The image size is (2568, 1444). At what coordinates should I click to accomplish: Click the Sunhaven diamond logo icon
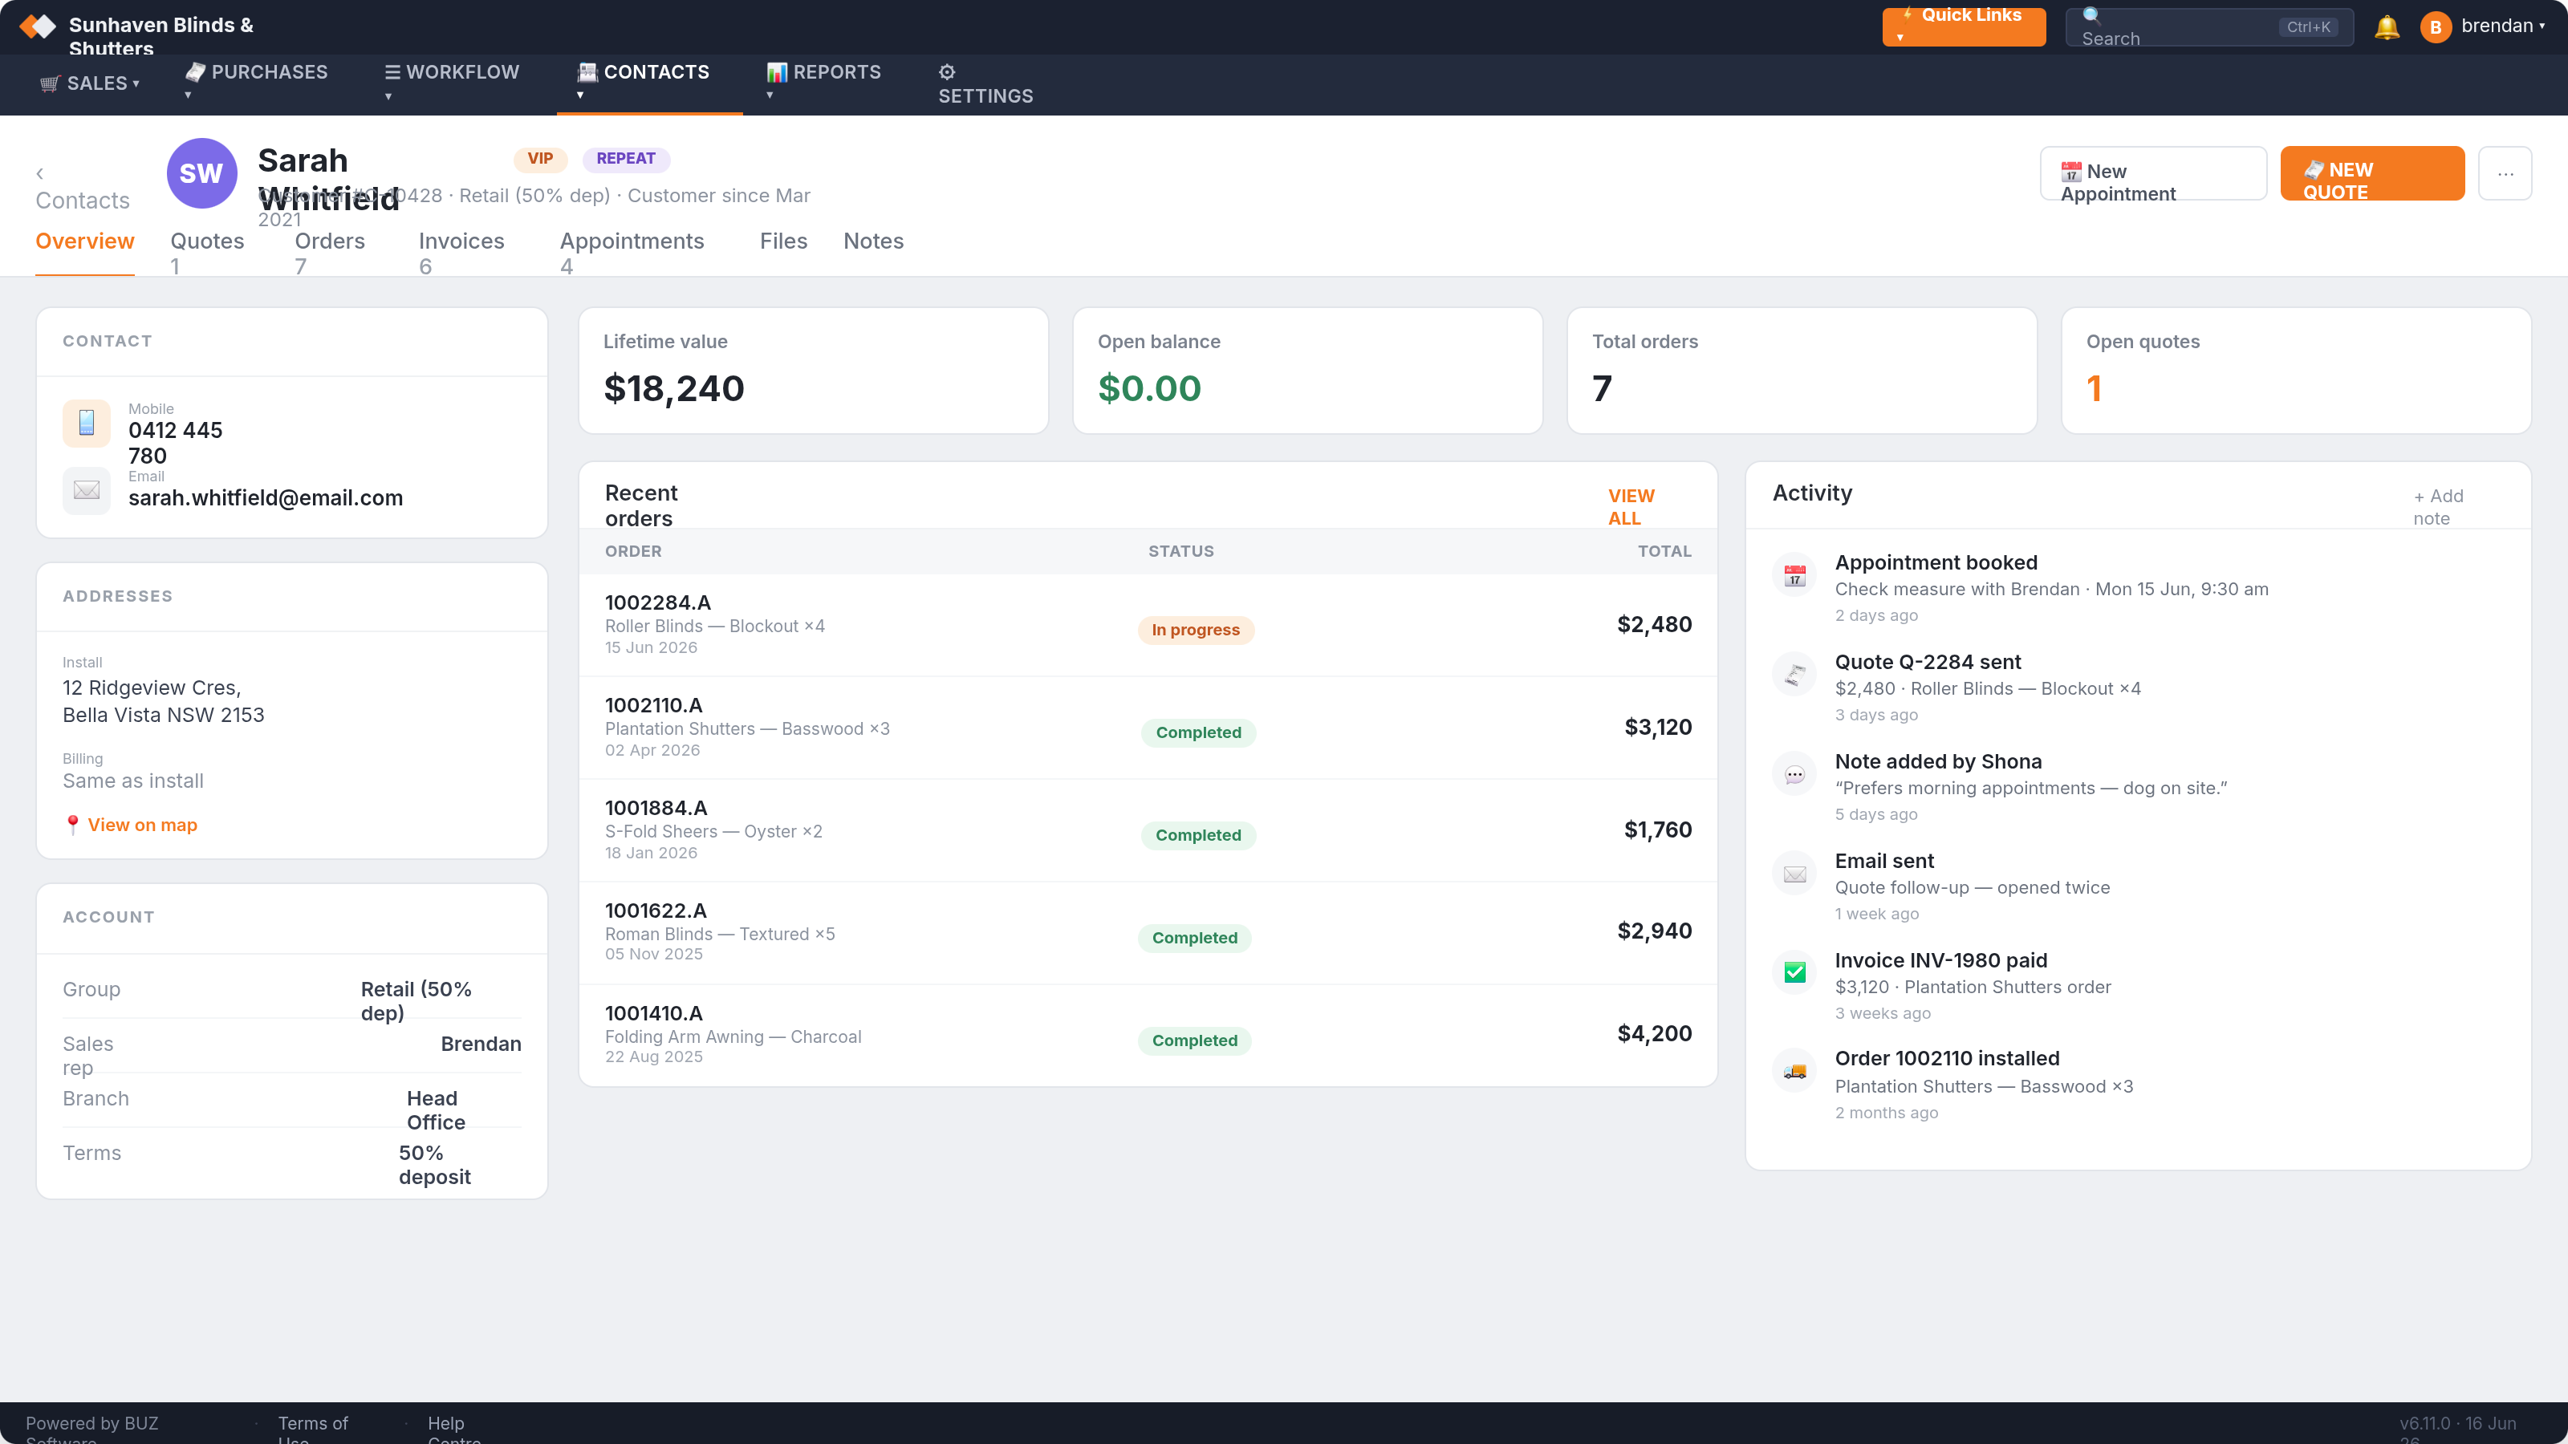pyautogui.click(x=38, y=26)
